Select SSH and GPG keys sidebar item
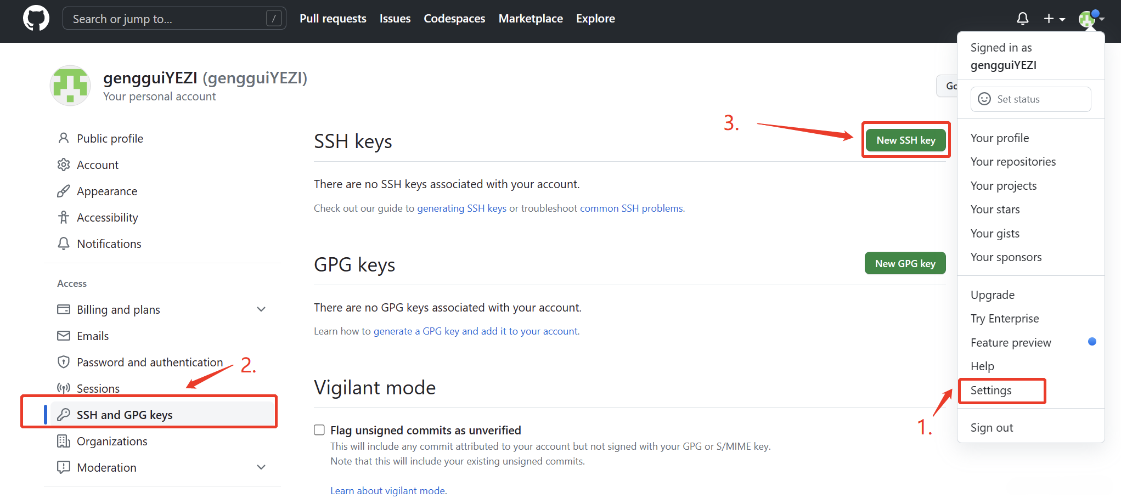 (x=162, y=415)
